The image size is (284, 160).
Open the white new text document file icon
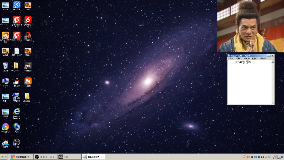(17, 51)
